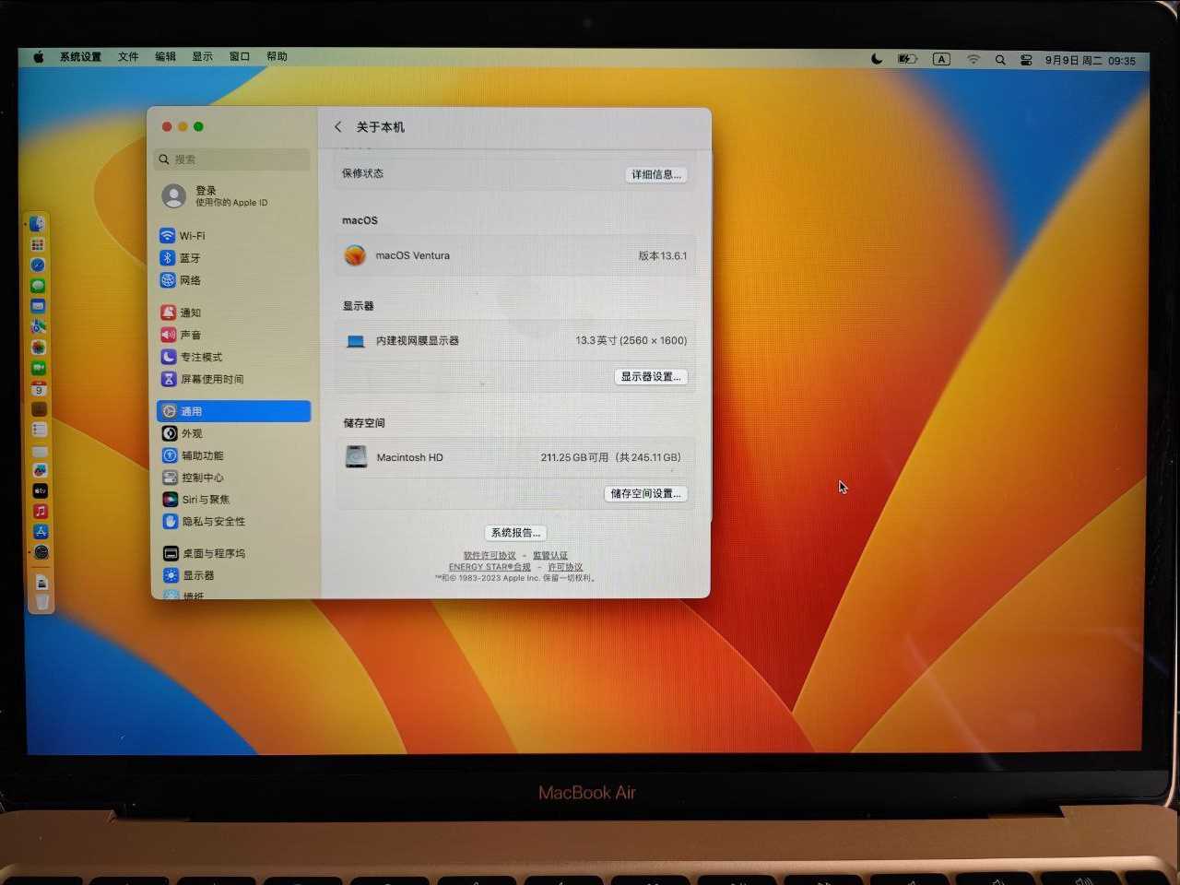Open Mail from the Dock
Viewport: 1180px width, 885px height.
(38, 306)
